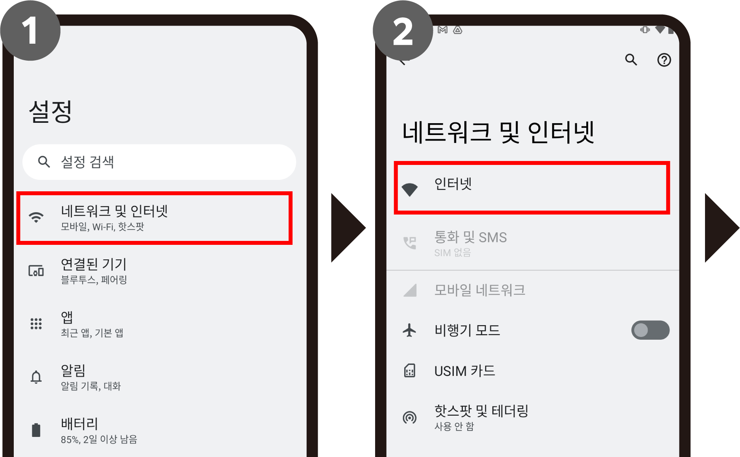Toggle 비행기 모드 switch
This screenshot has height=457, width=740.
(x=650, y=330)
